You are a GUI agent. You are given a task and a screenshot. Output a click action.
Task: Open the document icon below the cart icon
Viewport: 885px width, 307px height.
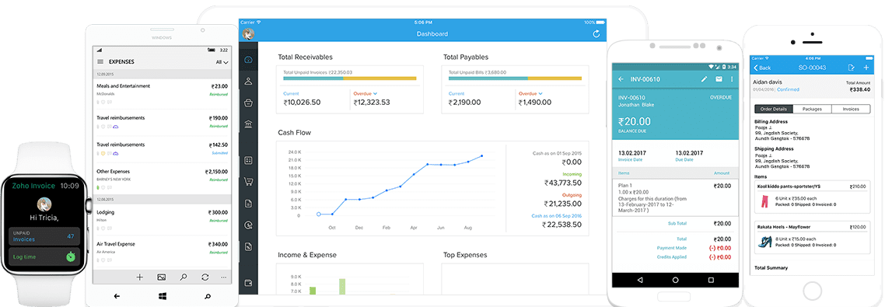248,203
